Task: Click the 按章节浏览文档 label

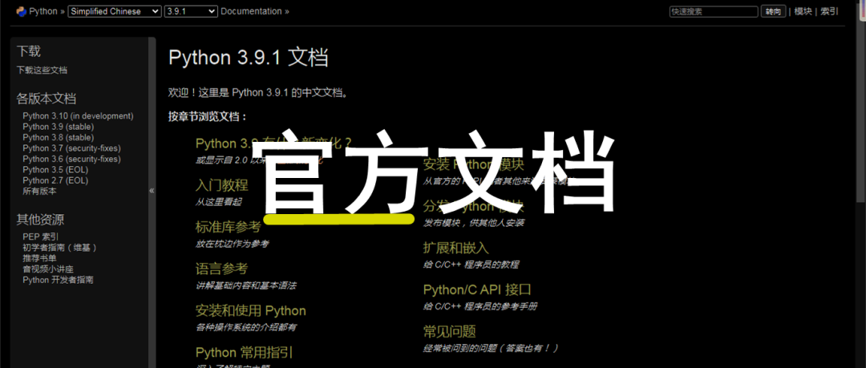Action: click(208, 116)
